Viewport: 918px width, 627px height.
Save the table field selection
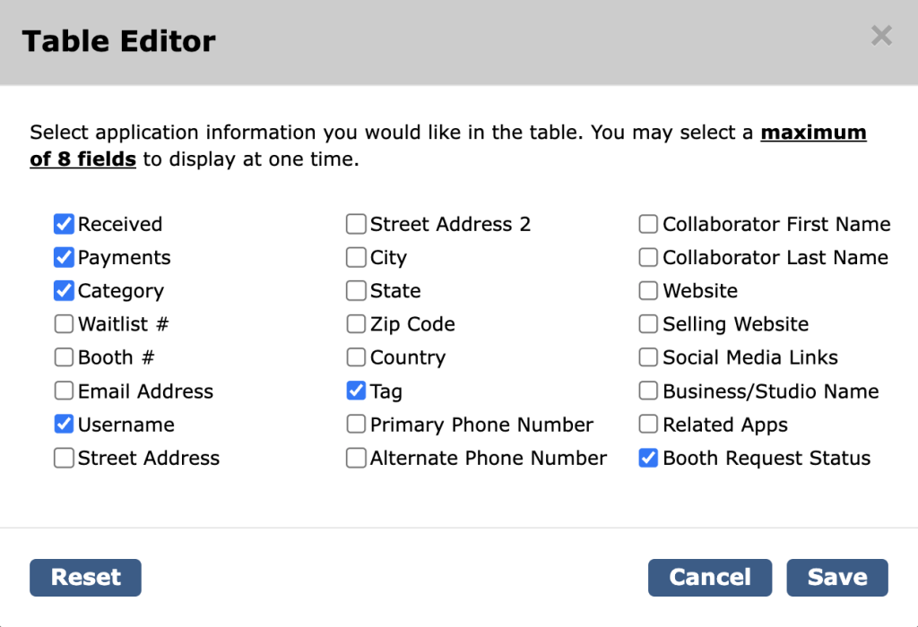(836, 577)
